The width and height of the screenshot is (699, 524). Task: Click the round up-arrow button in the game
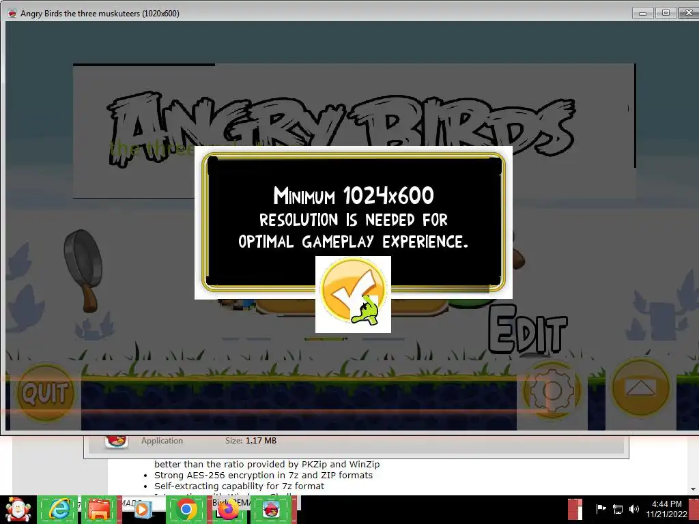[x=640, y=388]
